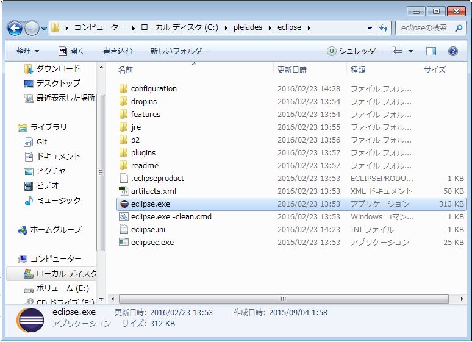This screenshot has height=342, width=472.
Task: Open address bar history dropdown
Action: [370, 28]
